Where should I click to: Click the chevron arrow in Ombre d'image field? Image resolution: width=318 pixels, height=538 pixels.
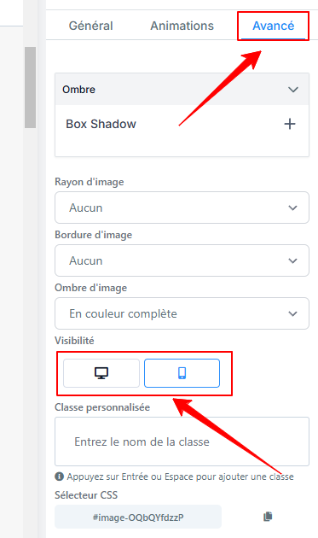click(x=292, y=313)
